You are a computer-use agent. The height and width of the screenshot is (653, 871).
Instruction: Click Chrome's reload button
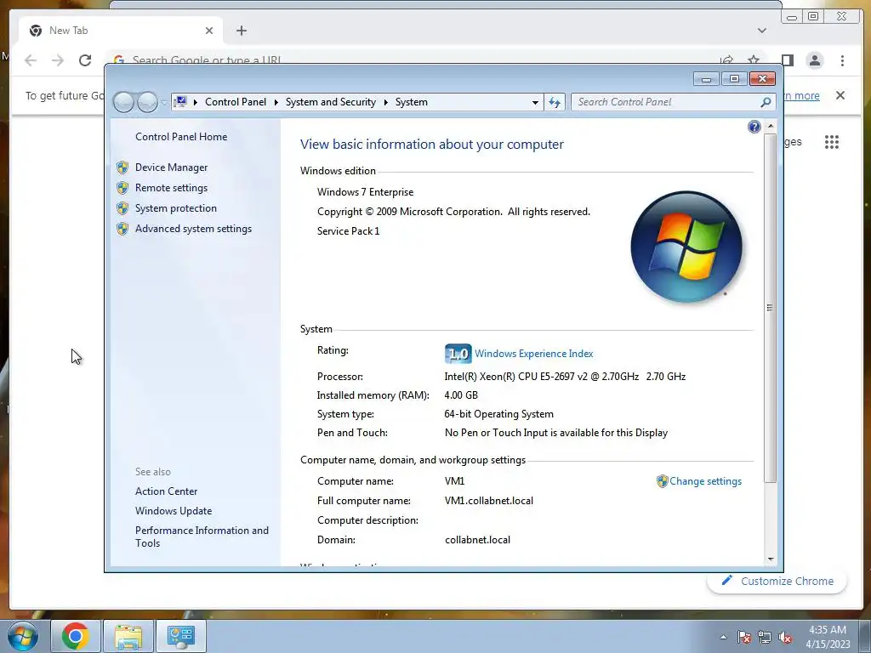click(85, 60)
